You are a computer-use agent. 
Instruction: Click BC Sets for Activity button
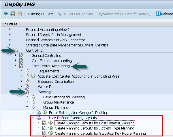coord(76,14)
